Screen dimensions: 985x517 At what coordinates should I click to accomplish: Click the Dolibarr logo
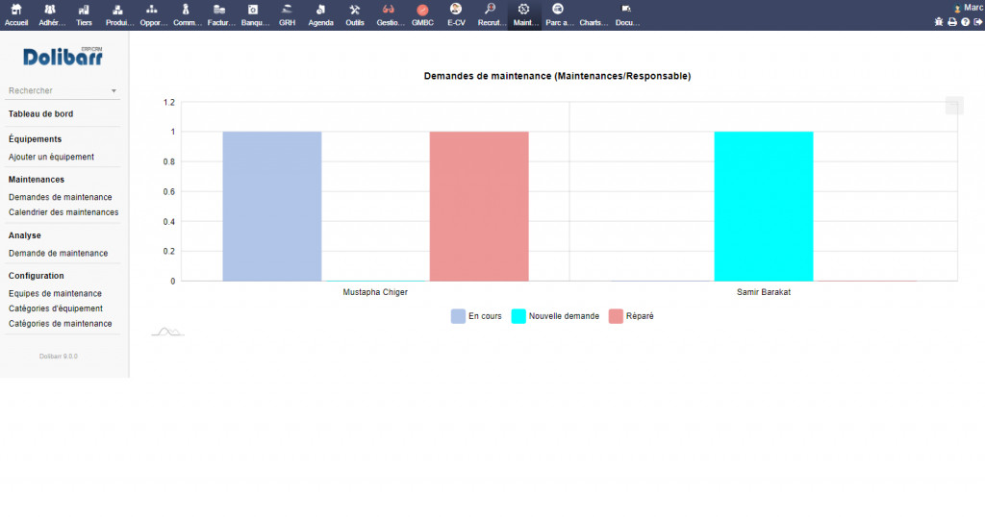[x=63, y=57]
